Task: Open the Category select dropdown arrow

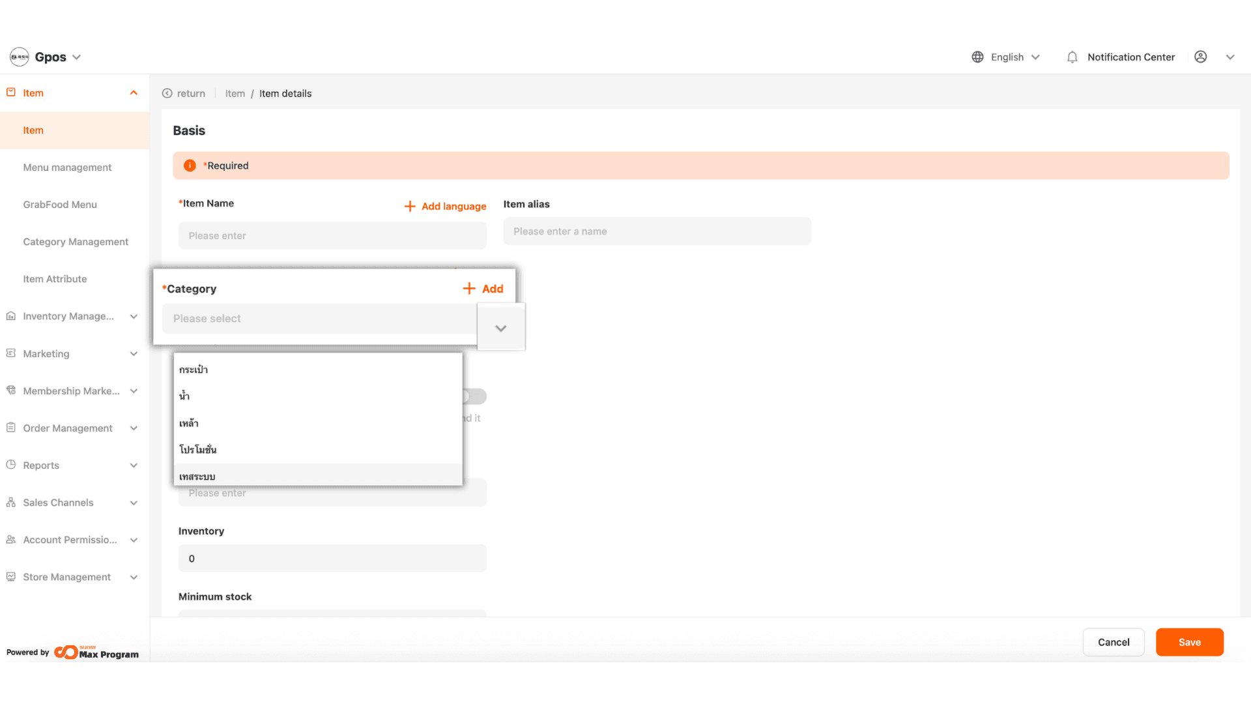Action: click(500, 328)
